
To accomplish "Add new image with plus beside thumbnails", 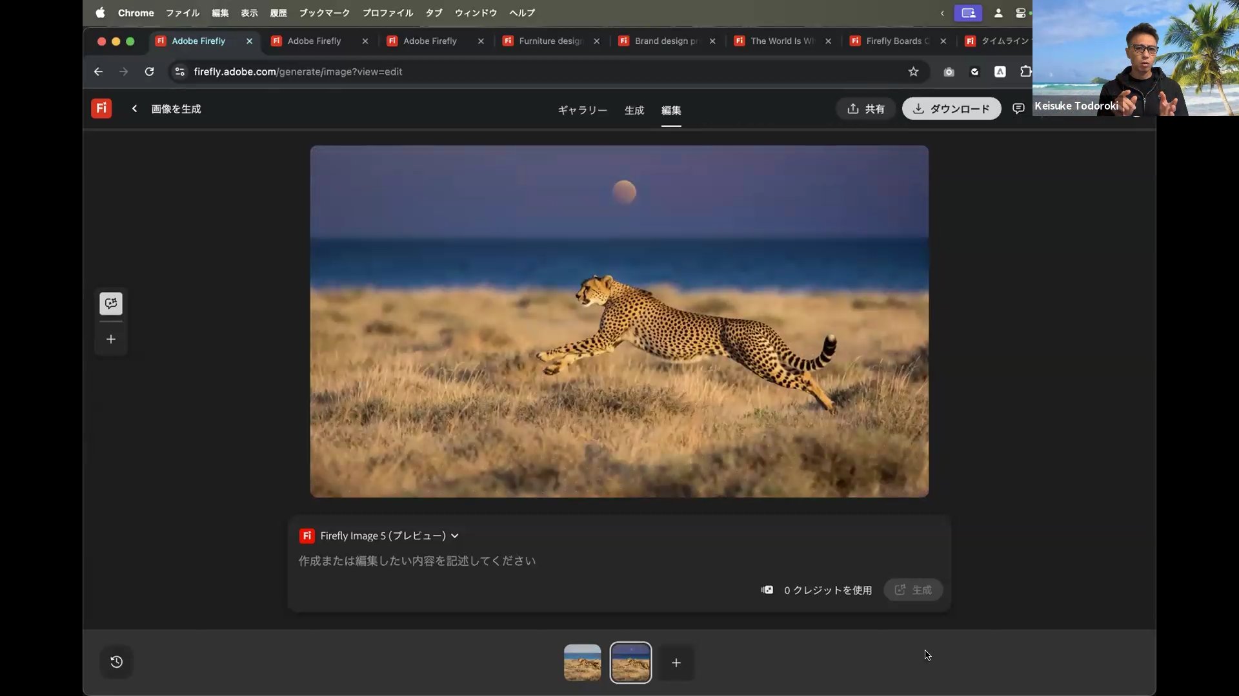I will [x=676, y=662].
